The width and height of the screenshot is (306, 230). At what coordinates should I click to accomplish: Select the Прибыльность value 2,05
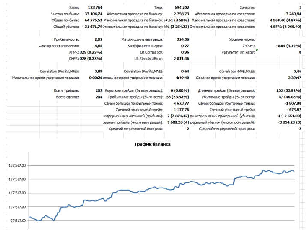click(98, 39)
